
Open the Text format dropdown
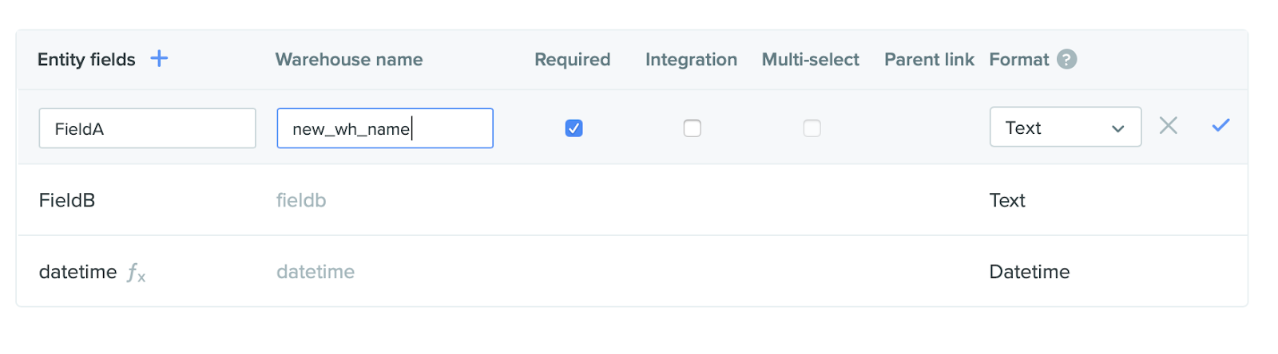click(x=1065, y=128)
